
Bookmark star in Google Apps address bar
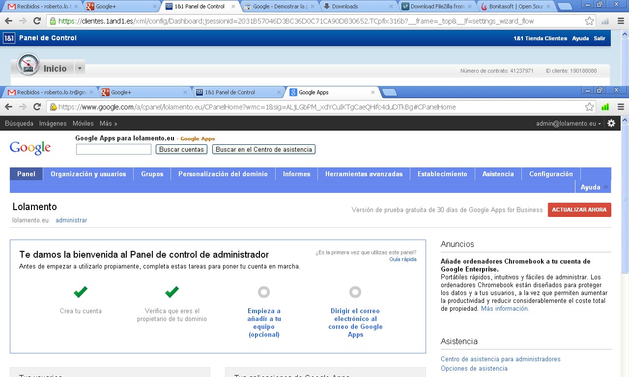pos(589,107)
